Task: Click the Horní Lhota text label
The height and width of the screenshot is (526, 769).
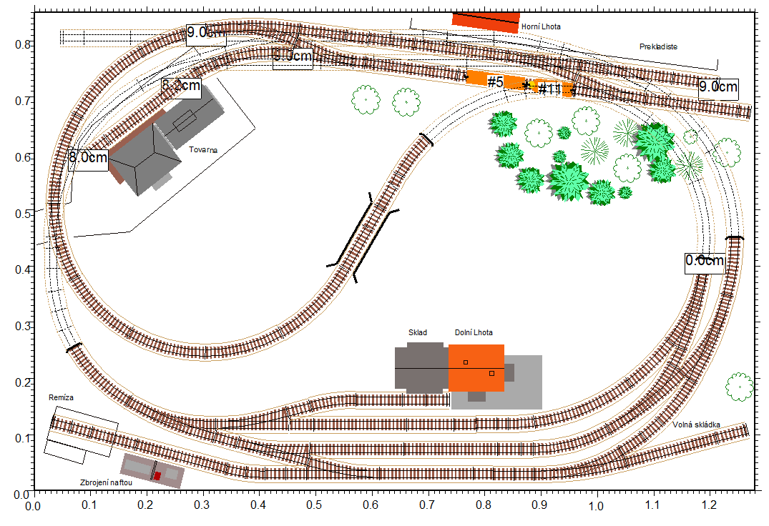Action: coord(541,26)
